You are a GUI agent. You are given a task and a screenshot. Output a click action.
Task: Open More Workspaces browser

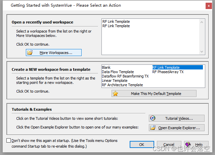pyautogui.click(x=54, y=52)
